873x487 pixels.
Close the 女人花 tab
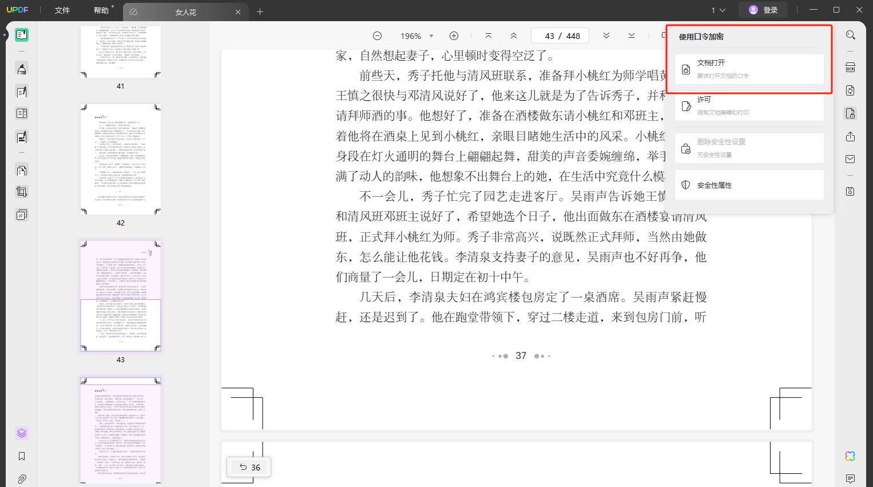coord(238,12)
